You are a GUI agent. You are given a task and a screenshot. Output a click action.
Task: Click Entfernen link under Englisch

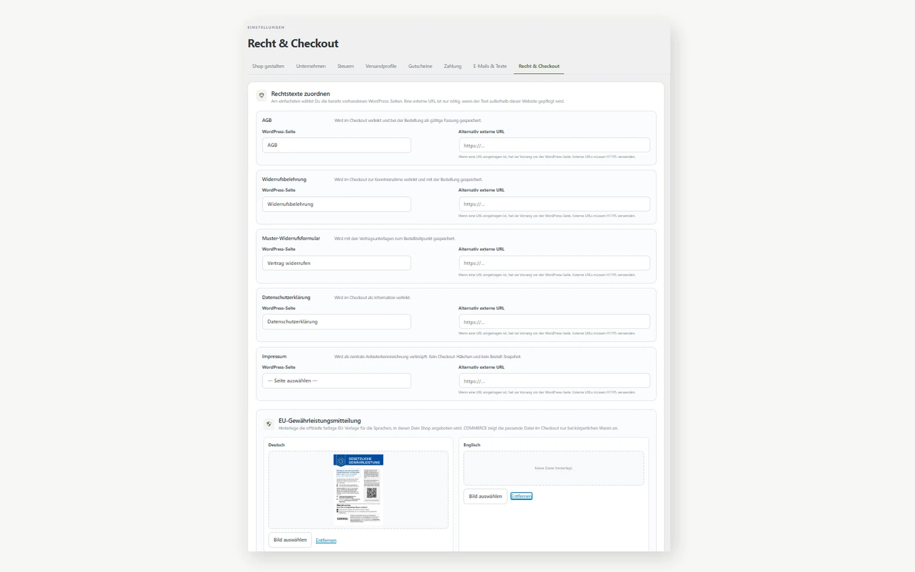(522, 496)
